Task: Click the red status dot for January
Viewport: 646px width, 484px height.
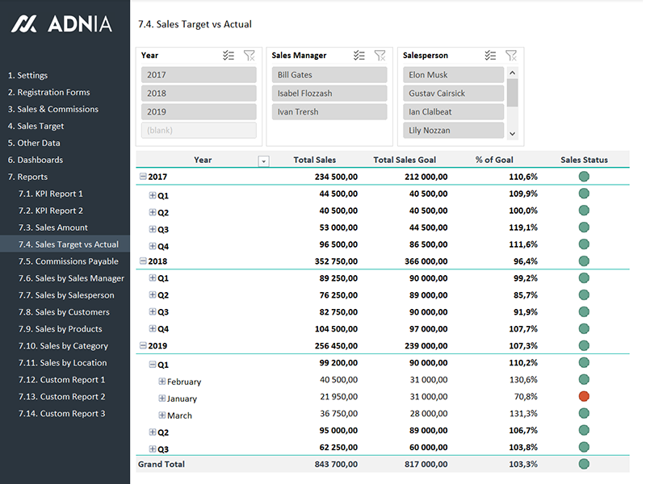Action: tap(584, 396)
